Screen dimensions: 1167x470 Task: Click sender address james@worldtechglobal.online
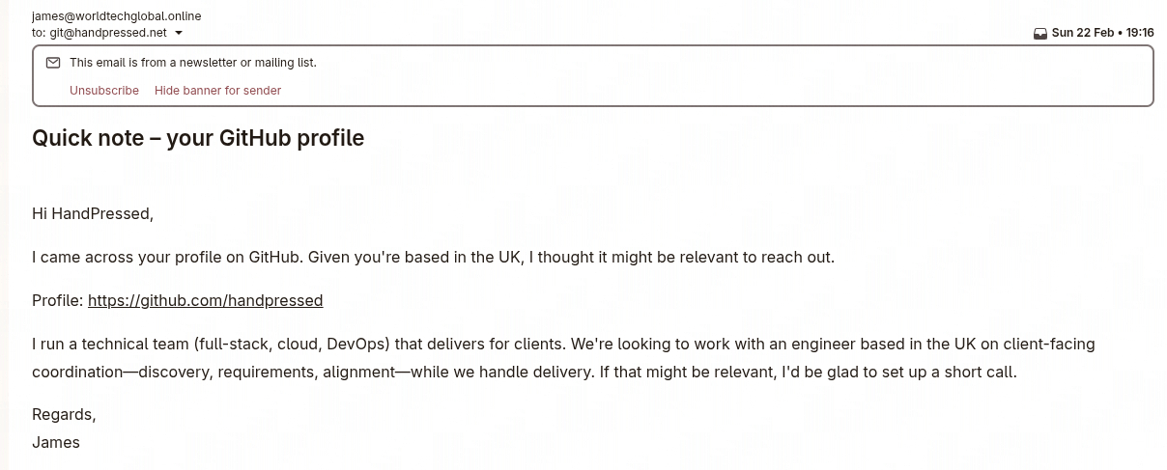tap(116, 16)
